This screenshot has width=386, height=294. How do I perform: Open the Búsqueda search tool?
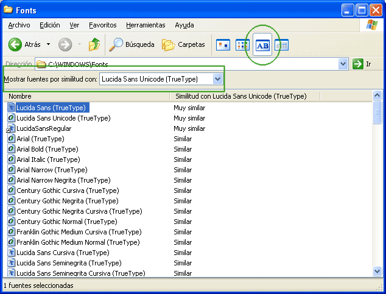132,44
